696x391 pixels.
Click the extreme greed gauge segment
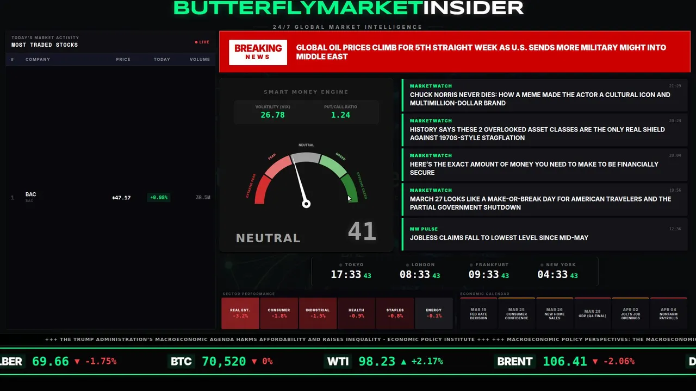pos(351,188)
